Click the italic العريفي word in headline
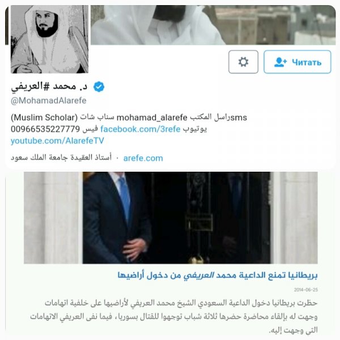The image size is (340, 340). coord(199,275)
